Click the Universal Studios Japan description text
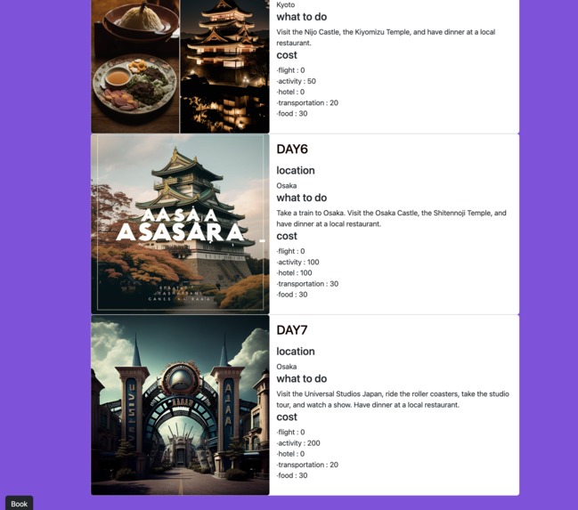The width and height of the screenshot is (578, 510). [393, 399]
